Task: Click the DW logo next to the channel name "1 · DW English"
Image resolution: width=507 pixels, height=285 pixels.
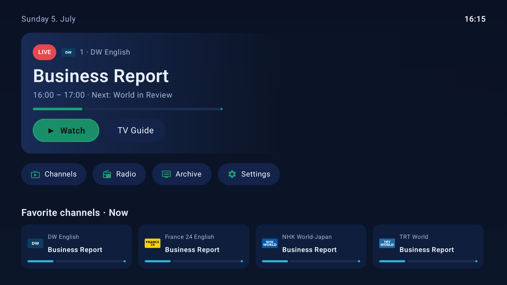Action: pyautogui.click(x=68, y=52)
